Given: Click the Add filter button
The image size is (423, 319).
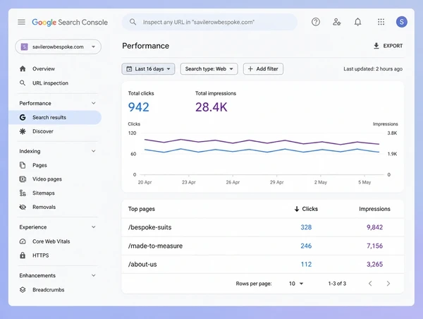Looking at the screenshot, I should coord(263,69).
